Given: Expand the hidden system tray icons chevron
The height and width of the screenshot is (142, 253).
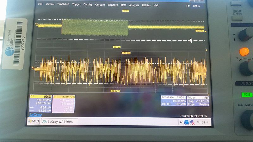Looking at the screenshot, I should tap(181, 122).
